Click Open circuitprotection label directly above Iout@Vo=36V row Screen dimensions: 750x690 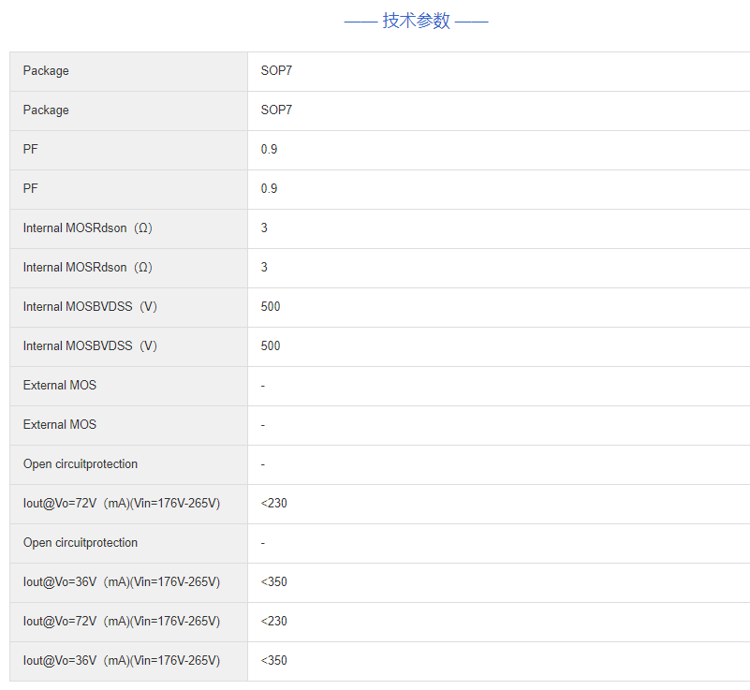(81, 543)
